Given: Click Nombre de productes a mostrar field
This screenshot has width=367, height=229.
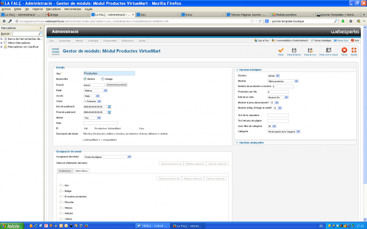Looking at the screenshot, I should (x=283, y=86).
